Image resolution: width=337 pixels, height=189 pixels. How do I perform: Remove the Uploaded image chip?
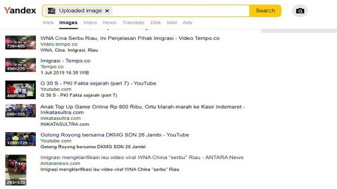(x=107, y=10)
